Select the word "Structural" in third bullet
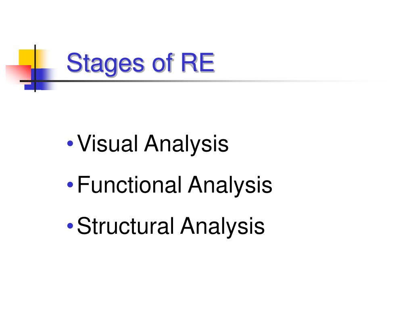Screen dimensions: 413x309 tap(125, 226)
